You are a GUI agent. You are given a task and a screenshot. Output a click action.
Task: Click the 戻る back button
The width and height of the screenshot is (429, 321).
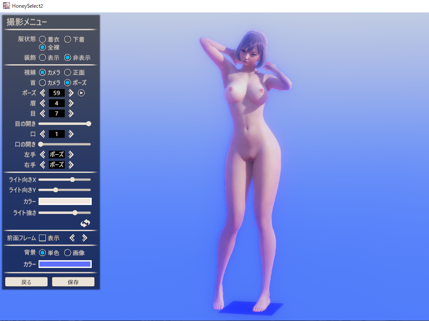pos(26,282)
